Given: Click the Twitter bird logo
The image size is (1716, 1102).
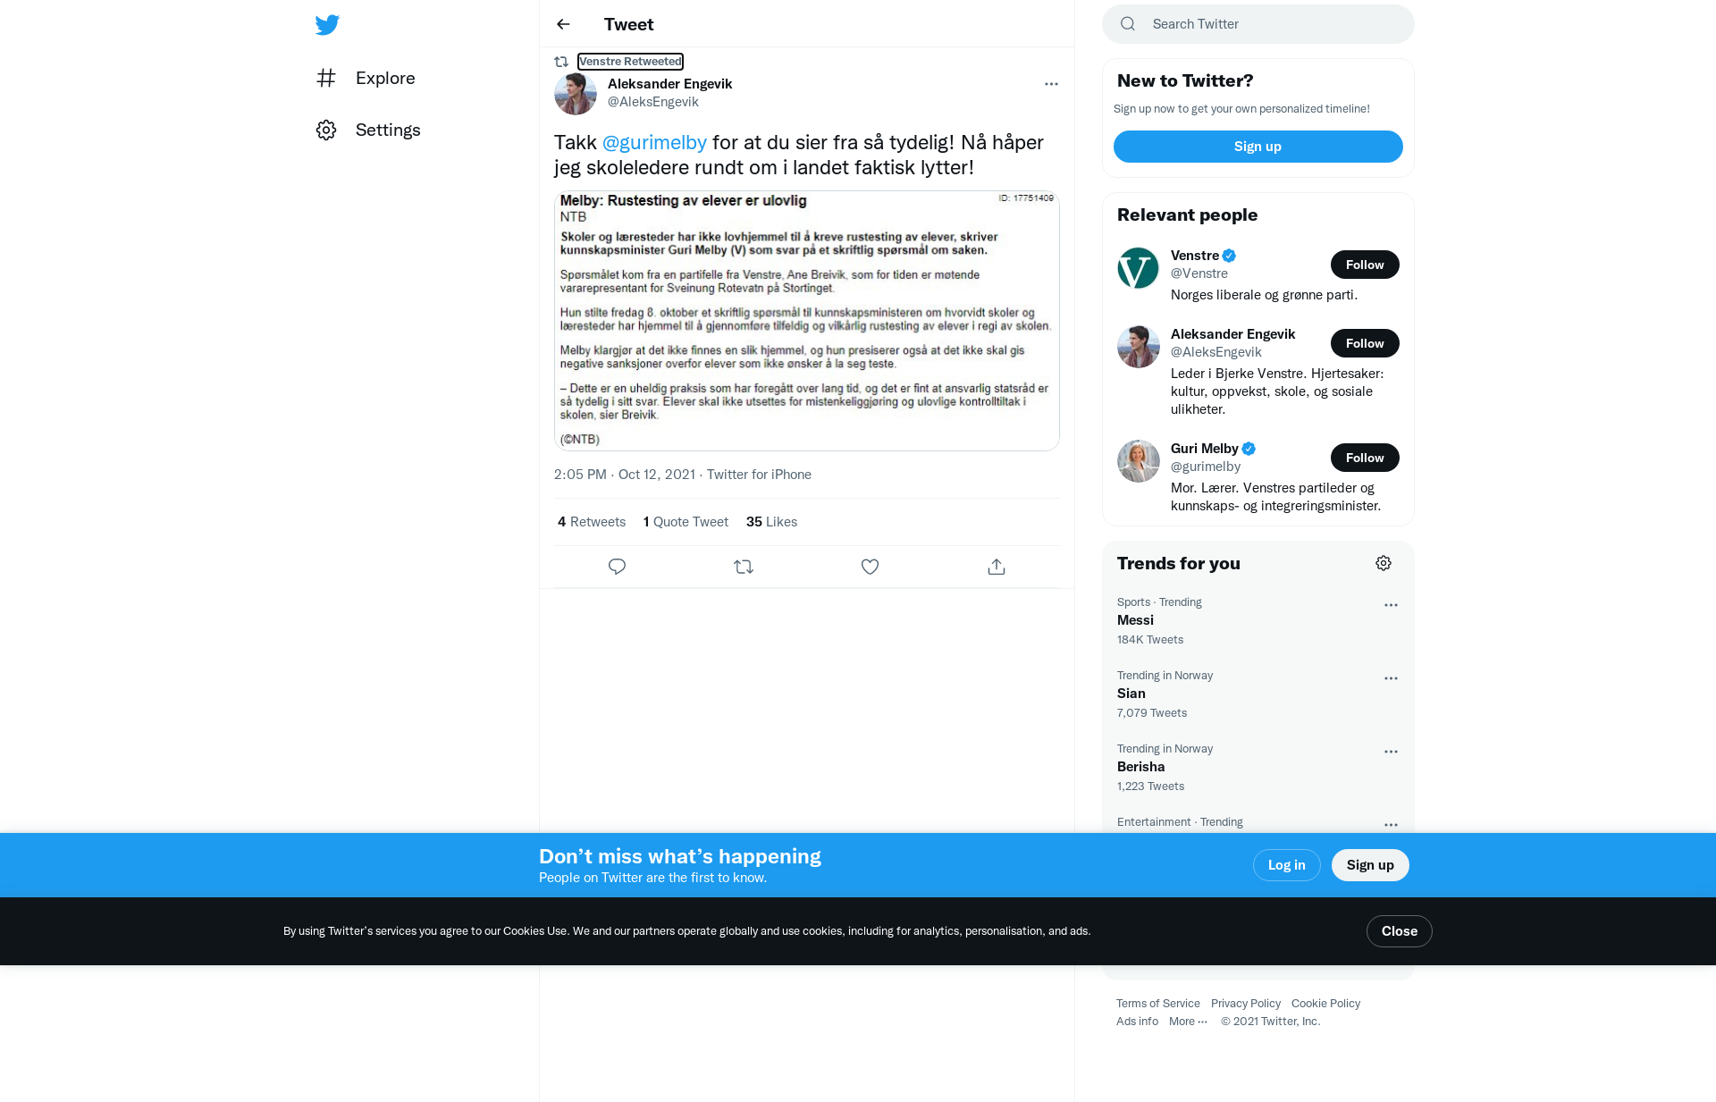Looking at the screenshot, I should (x=327, y=24).
